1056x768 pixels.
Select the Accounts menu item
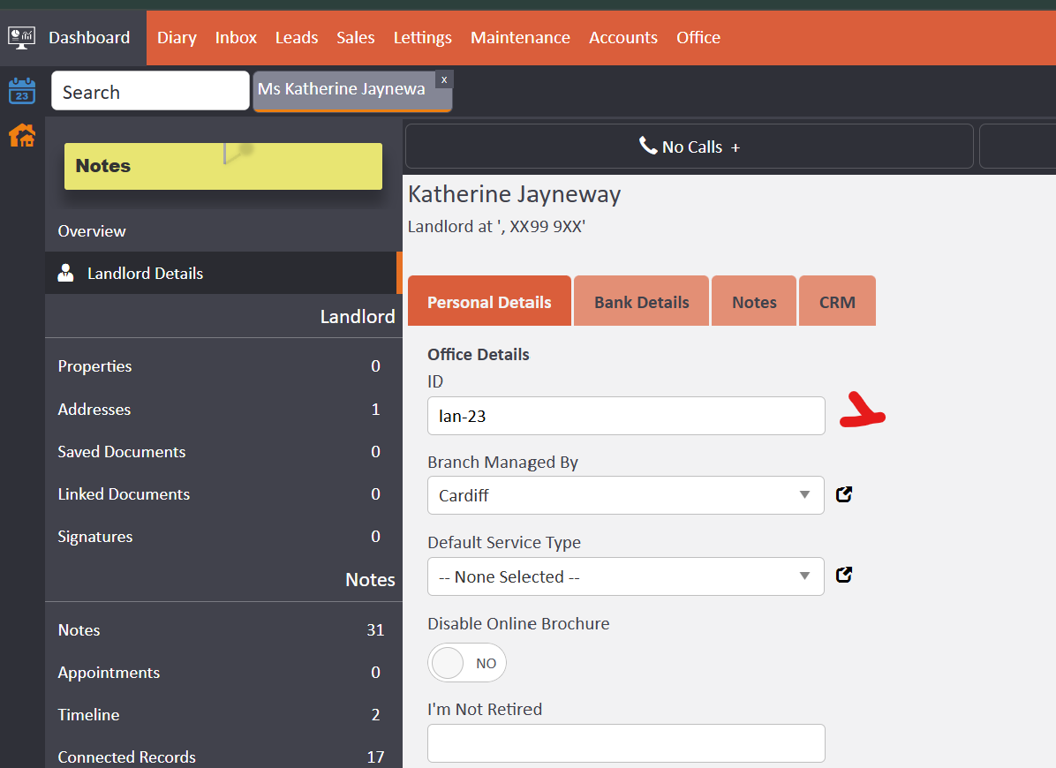pos(622,37)
